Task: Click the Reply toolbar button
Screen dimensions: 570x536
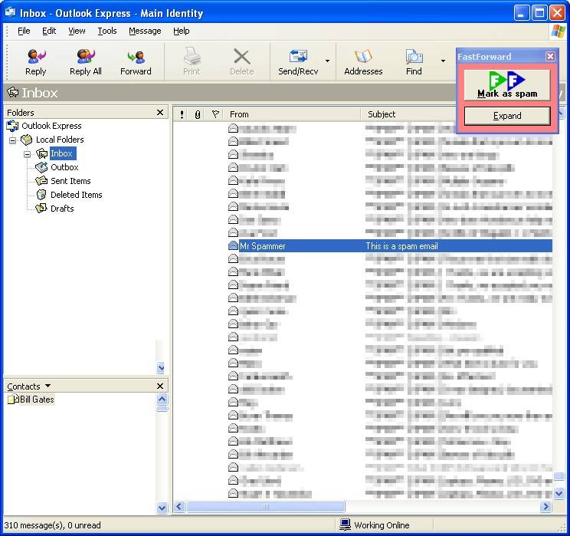Action: pyautogui.click(x=35, y=62)
